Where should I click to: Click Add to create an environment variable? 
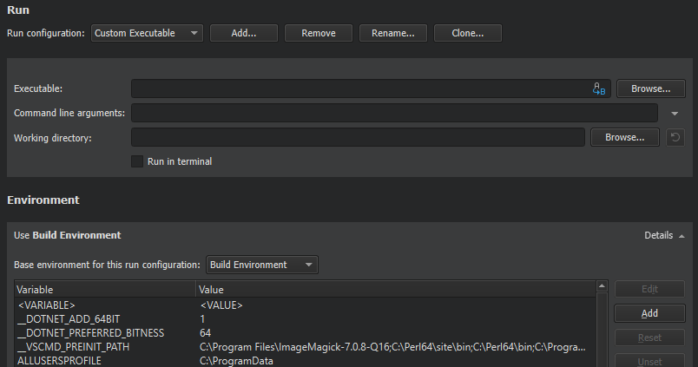[x=649, y=313]
